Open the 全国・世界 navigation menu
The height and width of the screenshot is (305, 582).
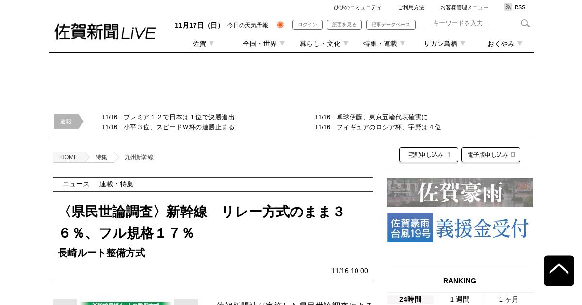[x=260, y=44]
